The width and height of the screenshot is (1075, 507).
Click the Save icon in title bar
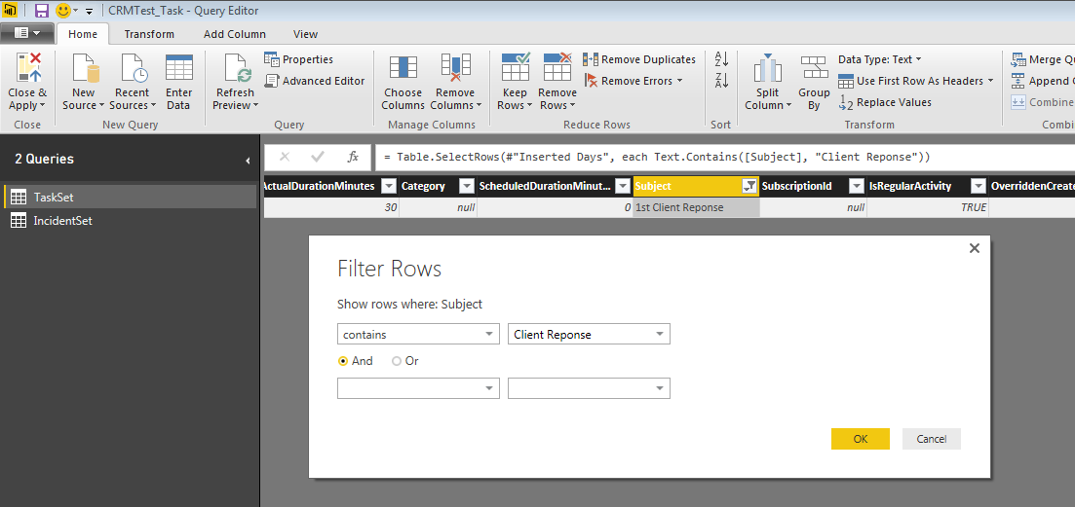[41, 11]
